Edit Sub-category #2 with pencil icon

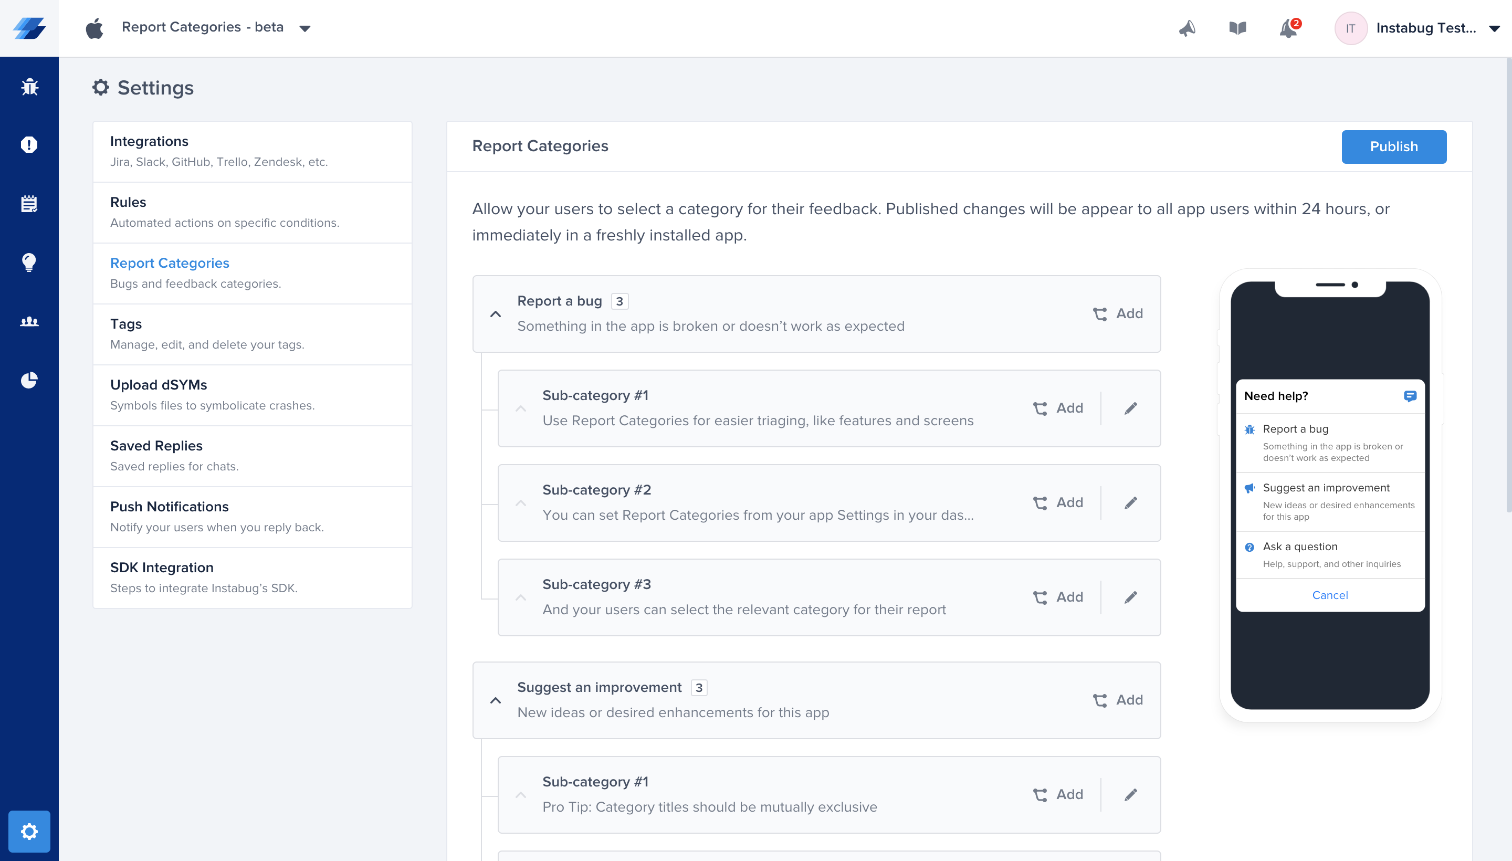coord(1131,502)
